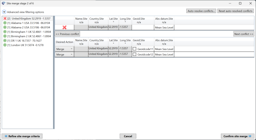Image resolution: width=256 pixels, height=140 pixels.
Task: Click green status icon beside Alabama 2 USA
Action: pyautogui.click(x=5, y=27)
